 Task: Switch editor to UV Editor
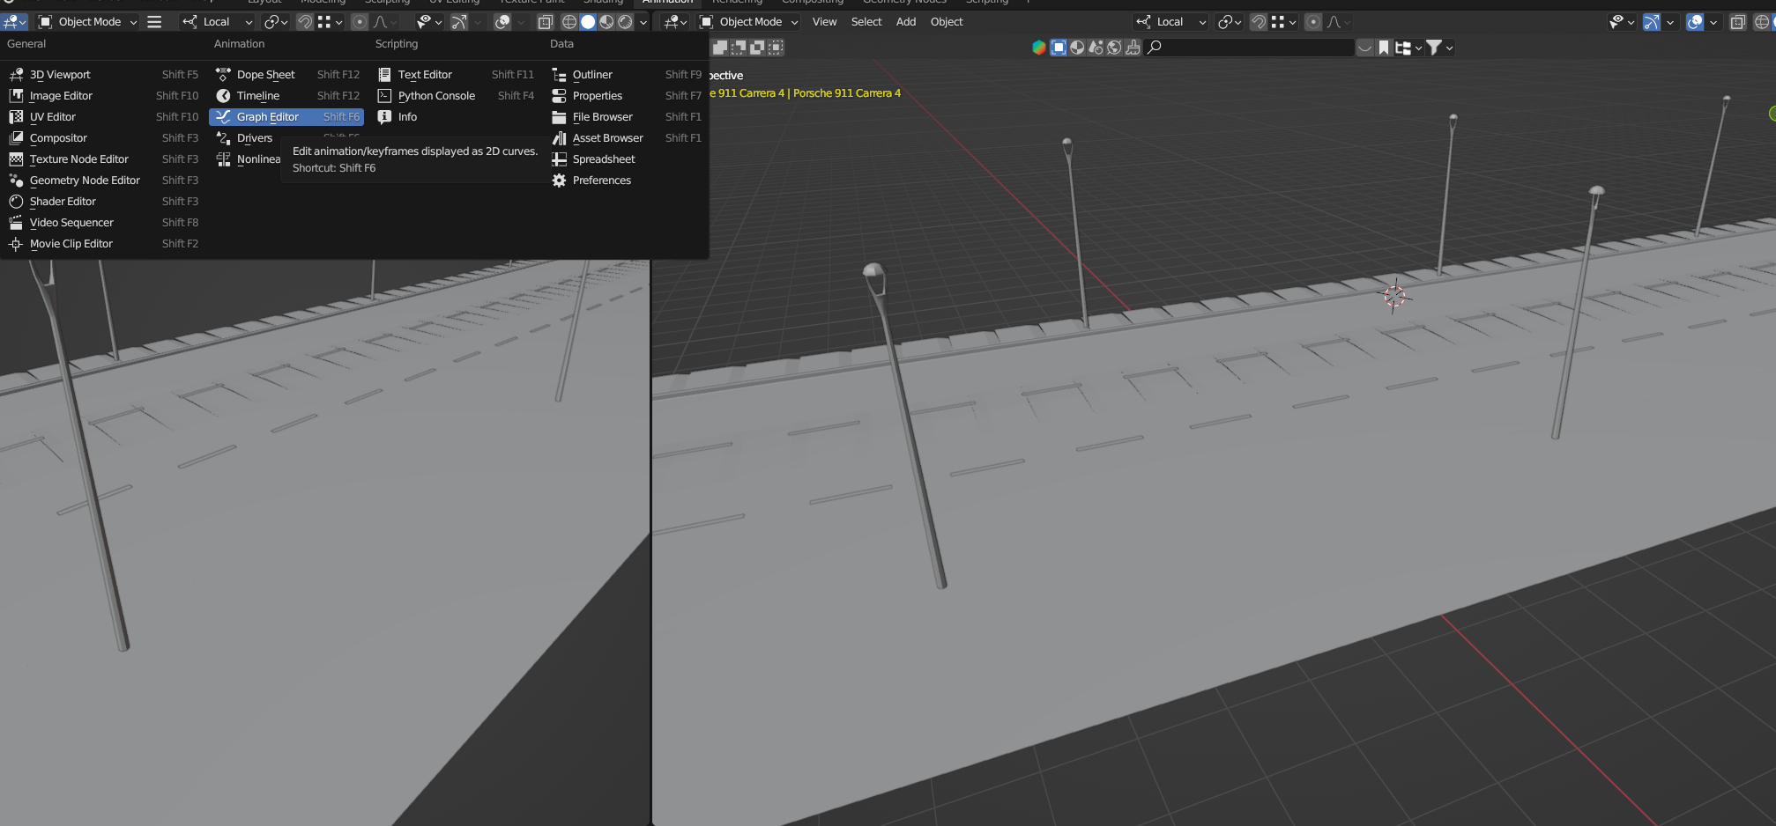click(103, 117)
